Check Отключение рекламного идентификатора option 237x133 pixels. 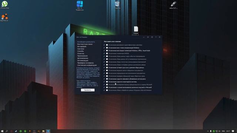(x=107, y=45)
